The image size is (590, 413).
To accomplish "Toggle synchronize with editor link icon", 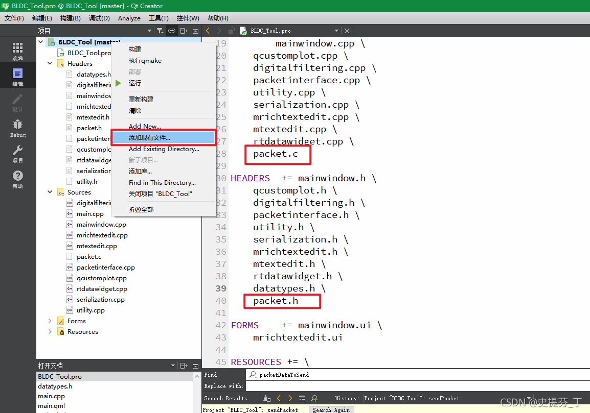I will pyautogui.click(x=172, y=31).
